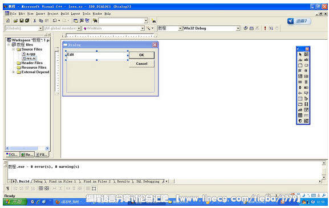The height and width of the screenshot is (208, 329).
Task: Click the Test dialog switch icon
Action: [7, 188]
